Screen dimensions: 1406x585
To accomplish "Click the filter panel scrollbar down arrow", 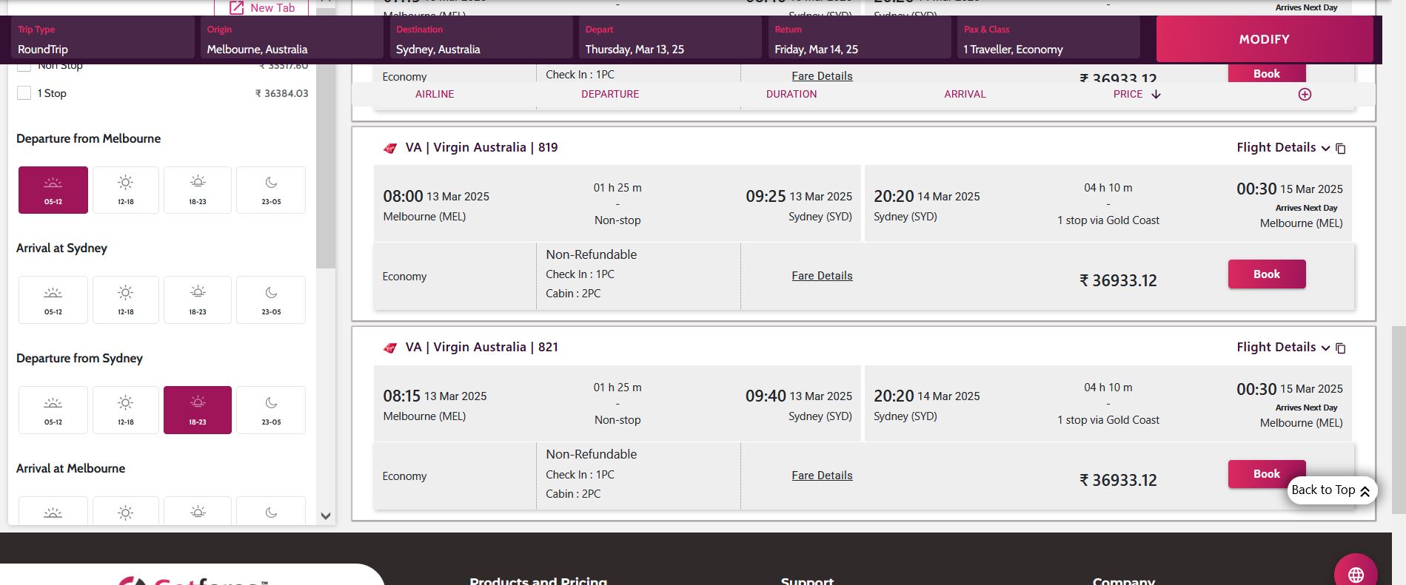I will pyautogui.click(x=326, y=516).
